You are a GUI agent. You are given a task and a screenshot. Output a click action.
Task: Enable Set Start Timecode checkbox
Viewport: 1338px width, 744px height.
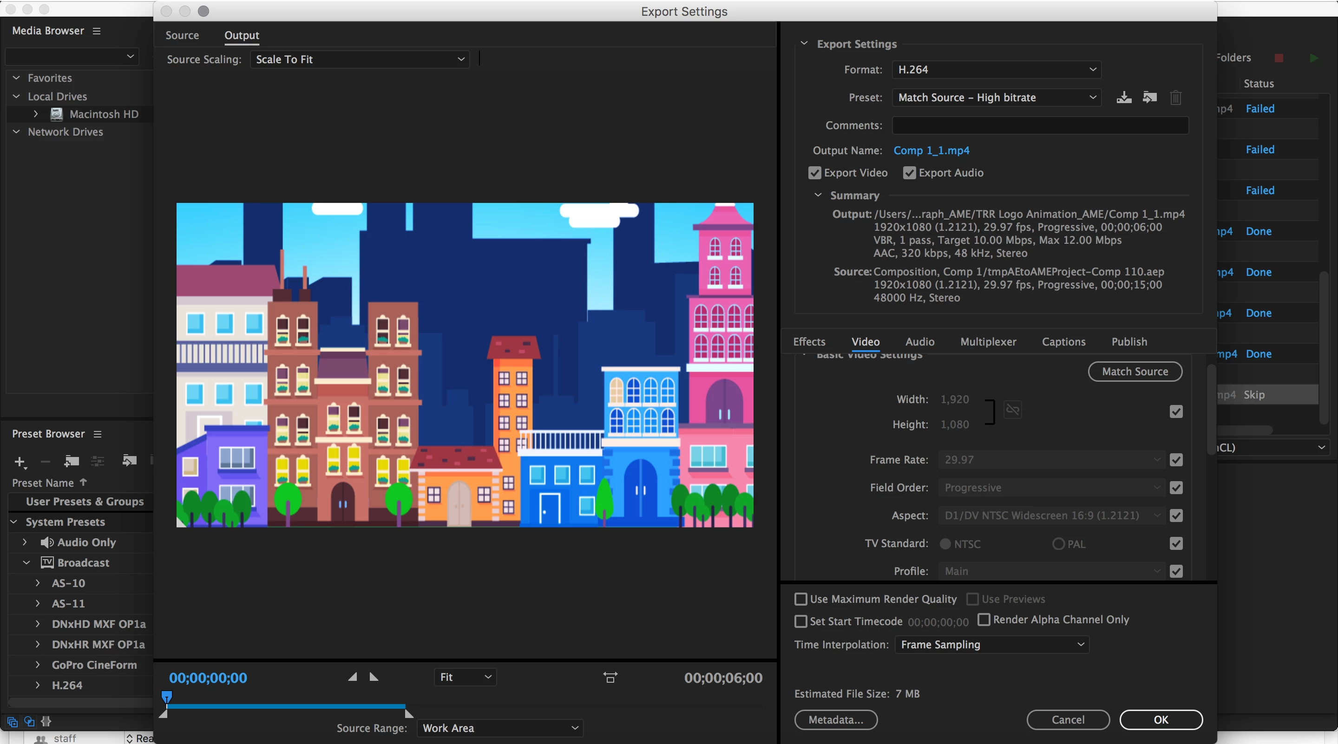801,621
